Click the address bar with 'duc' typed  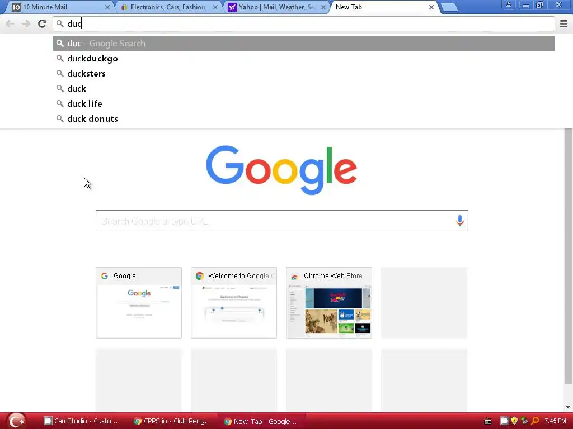pyautogui.click(x=304, y=23)
